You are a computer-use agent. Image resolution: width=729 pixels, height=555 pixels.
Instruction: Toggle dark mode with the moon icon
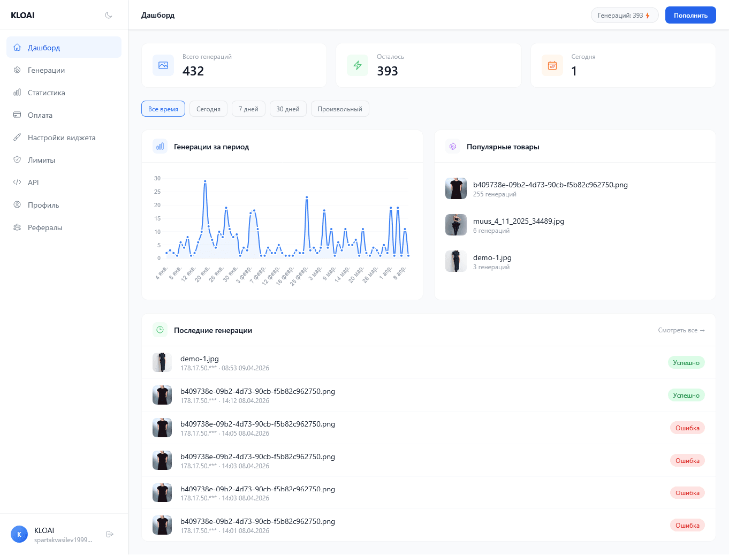click(109, 15)
